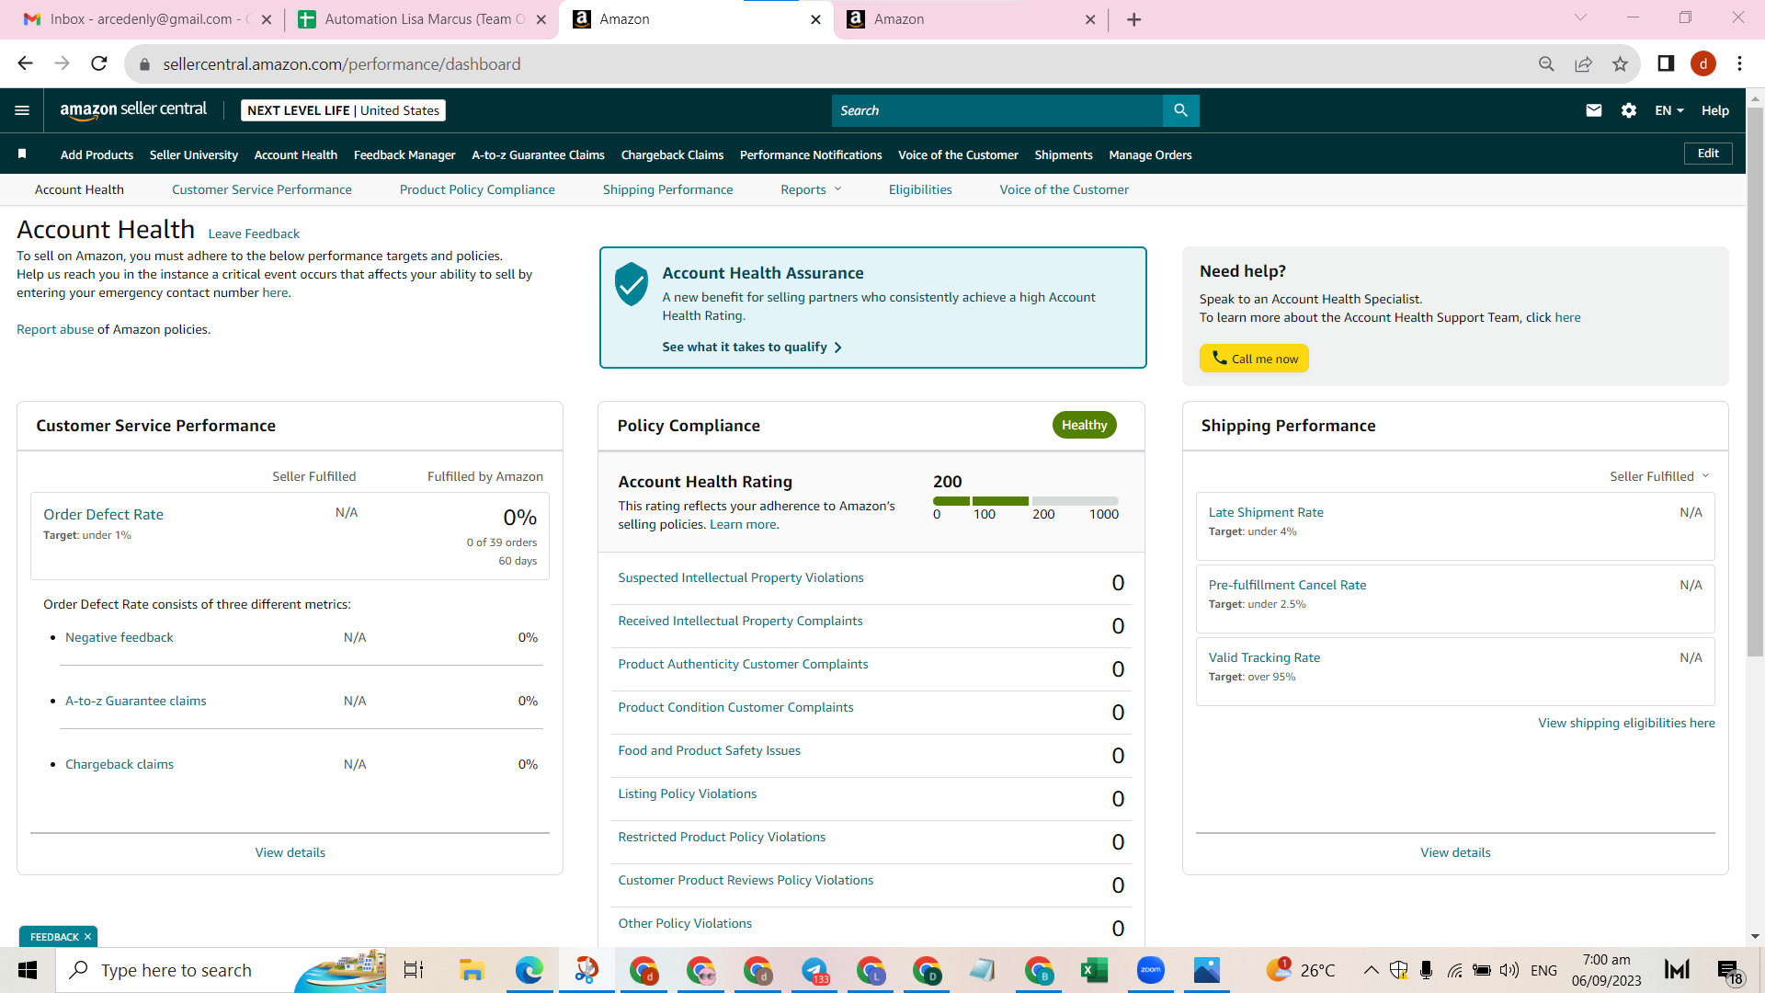
Task: View shipping eligibilities here link
Action: tap(1626, 723)
